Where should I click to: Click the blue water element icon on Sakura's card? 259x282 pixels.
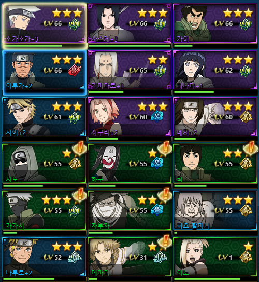(x=157, y=117)
